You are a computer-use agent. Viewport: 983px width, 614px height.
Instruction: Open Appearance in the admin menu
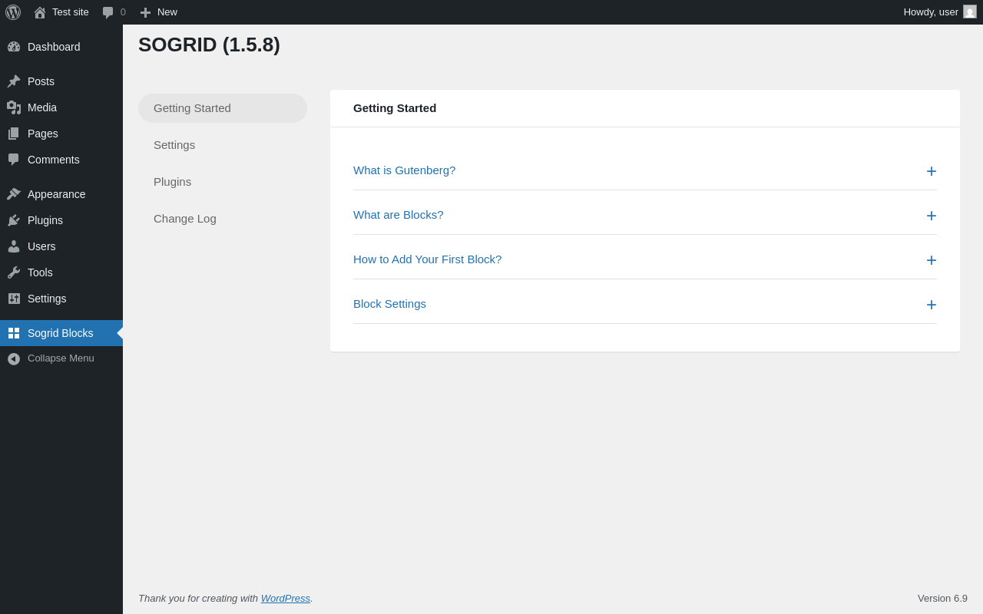[61, 194]
